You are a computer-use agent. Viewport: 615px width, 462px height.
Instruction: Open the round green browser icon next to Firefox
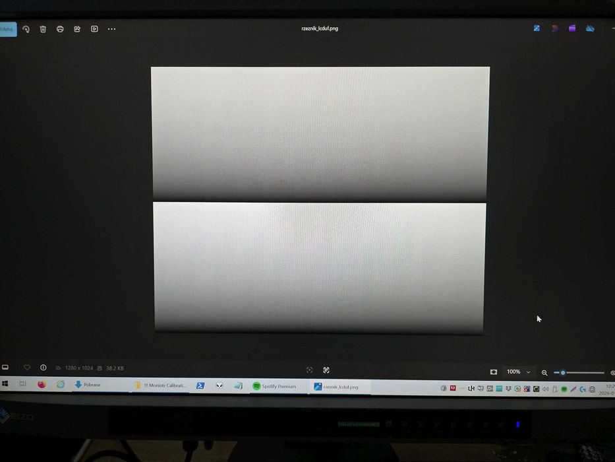(x=61, y=384)
